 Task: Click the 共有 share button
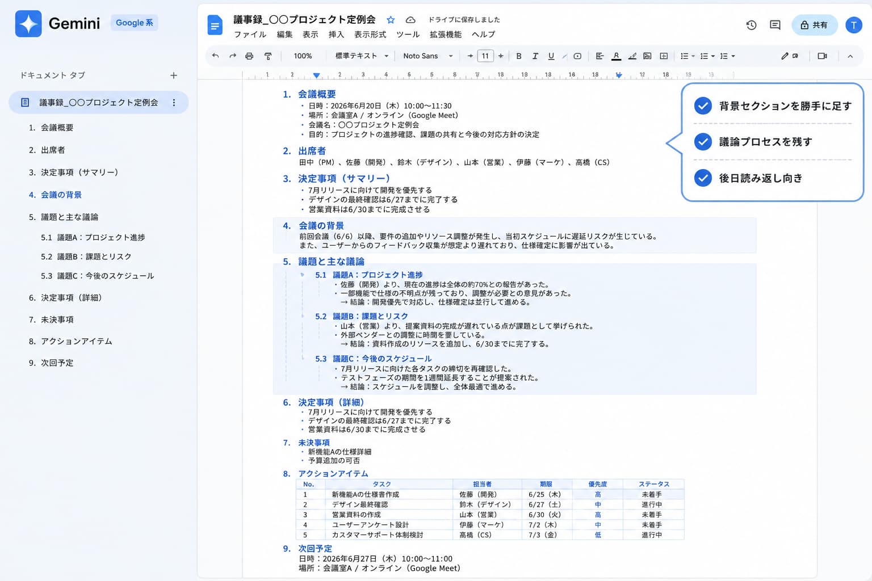click(x=814, y=25)
